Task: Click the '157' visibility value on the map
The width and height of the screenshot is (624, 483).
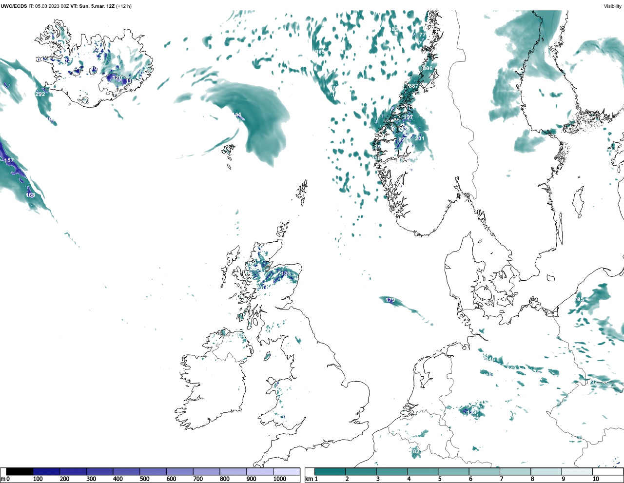Action: pyautogui.click(x=9, y=160)
